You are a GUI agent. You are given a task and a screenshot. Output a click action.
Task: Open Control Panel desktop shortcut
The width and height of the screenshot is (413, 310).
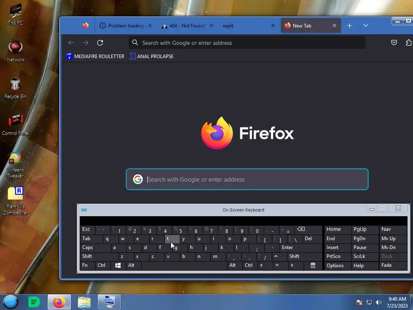coord(15,125)
